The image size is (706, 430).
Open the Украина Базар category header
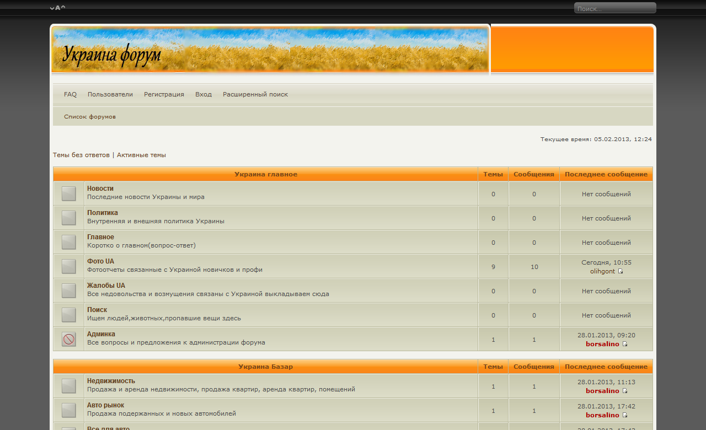tap(265, 367)
